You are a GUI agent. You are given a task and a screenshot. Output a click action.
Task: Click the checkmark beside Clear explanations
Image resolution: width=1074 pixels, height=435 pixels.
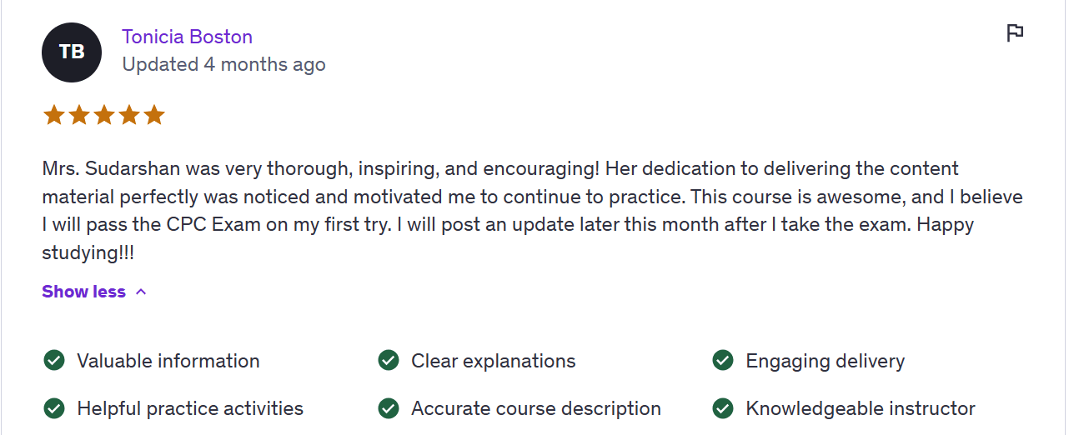coord(389,361)
